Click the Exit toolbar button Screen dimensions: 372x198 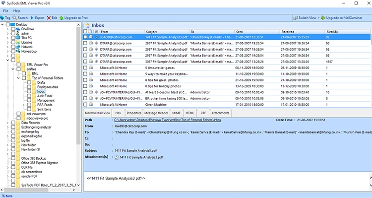click(x=52, y=18)
